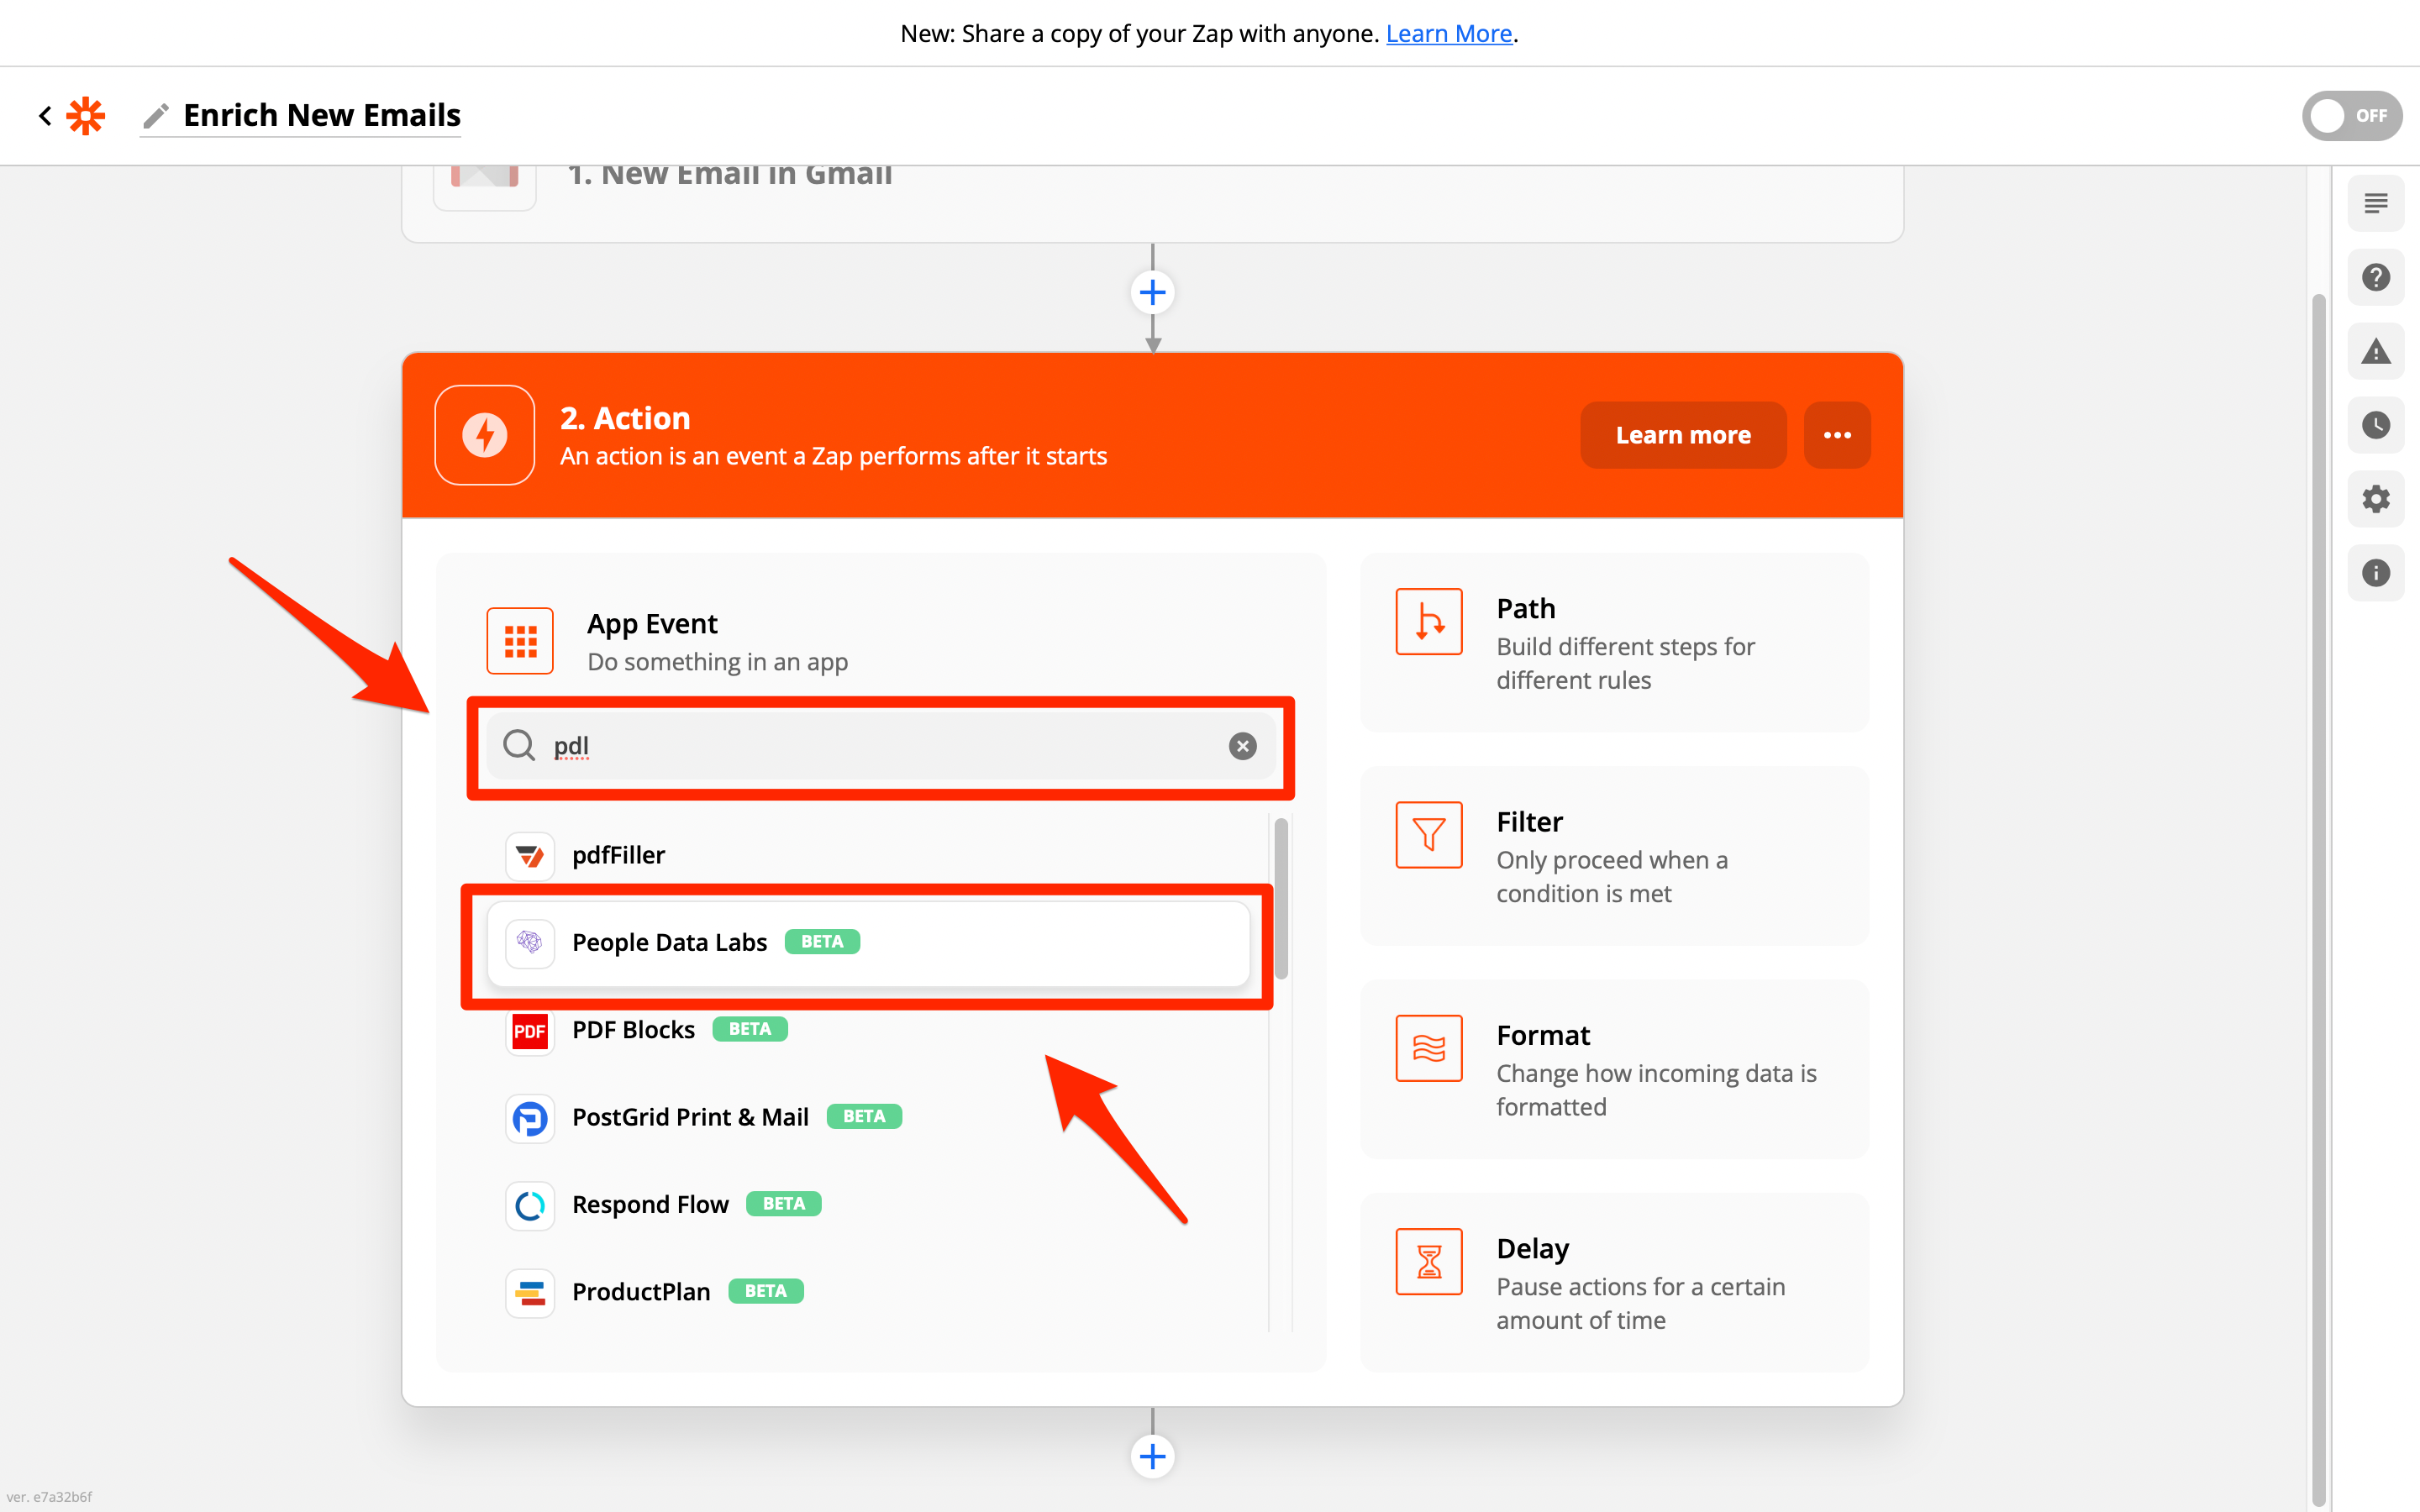Image resolution: width=2420 pixels, height=1512 pixels.
Task: Go back with the left chevron
Action: [x=45, y=116]
